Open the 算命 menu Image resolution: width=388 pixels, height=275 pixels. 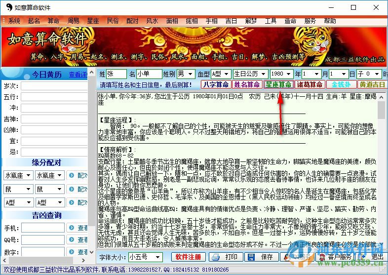coord(53,21)
